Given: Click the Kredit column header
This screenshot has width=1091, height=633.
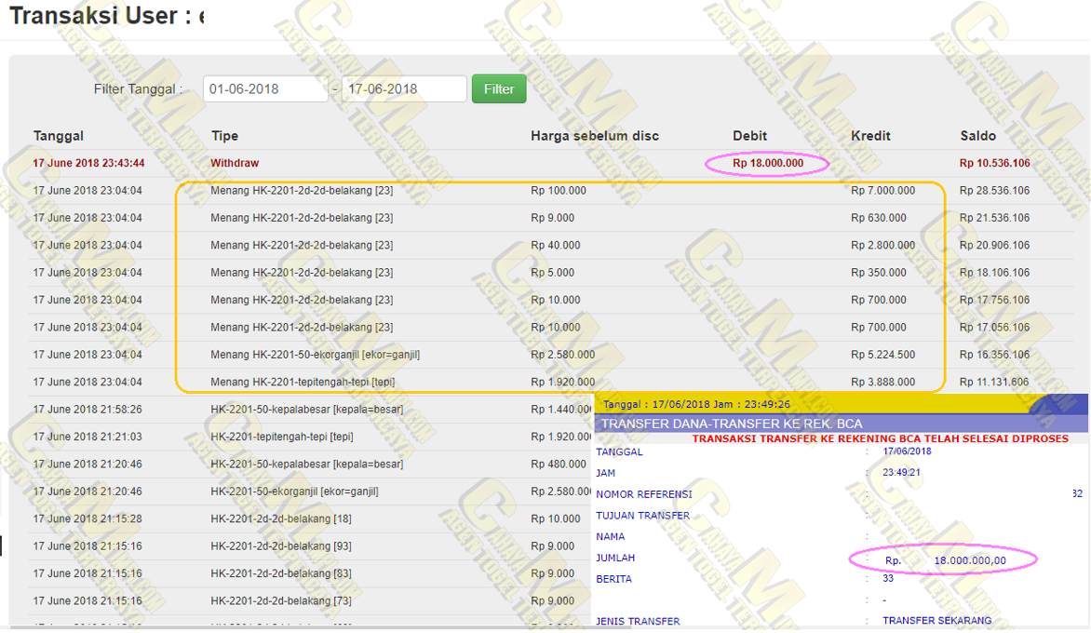Looking at the screenshot, I should pos(870,136).
